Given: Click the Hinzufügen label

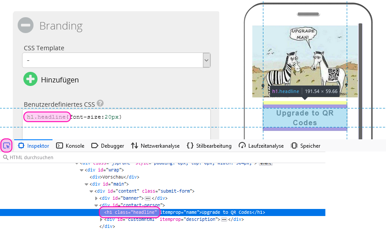Looking at the screenshot, I should pos(60,80).
